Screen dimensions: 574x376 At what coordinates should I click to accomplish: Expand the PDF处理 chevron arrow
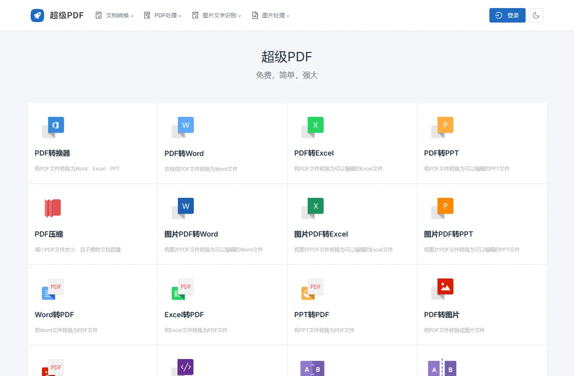point(180,16)
